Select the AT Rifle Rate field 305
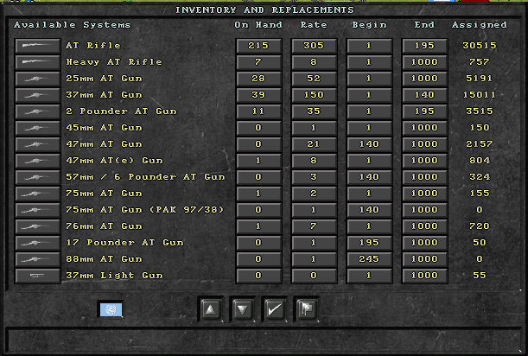The width and height of the screenshot is (528, 356). [x=314, y=46]
